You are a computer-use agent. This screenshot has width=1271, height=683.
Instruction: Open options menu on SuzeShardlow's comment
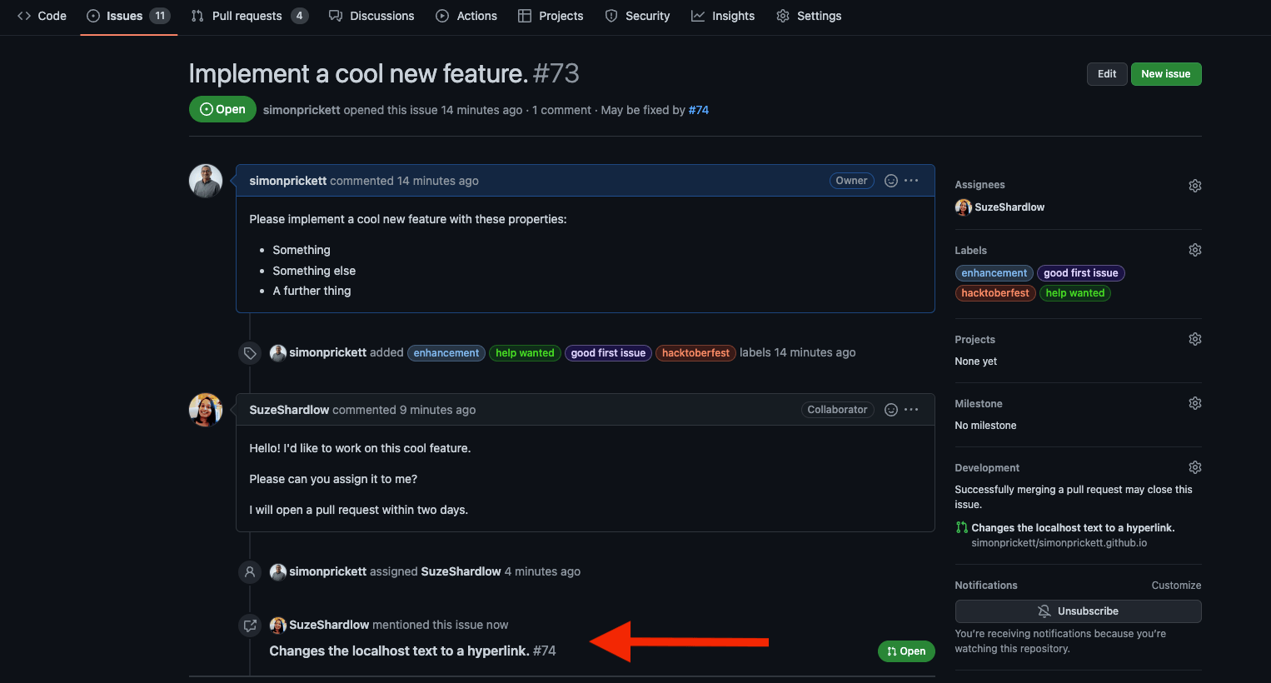pos(912,410)
